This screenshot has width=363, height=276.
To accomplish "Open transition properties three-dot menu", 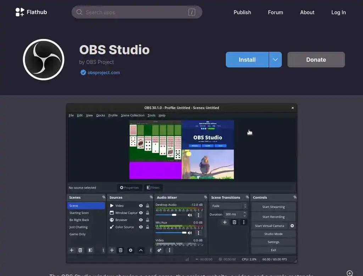I will coord(244,222).
